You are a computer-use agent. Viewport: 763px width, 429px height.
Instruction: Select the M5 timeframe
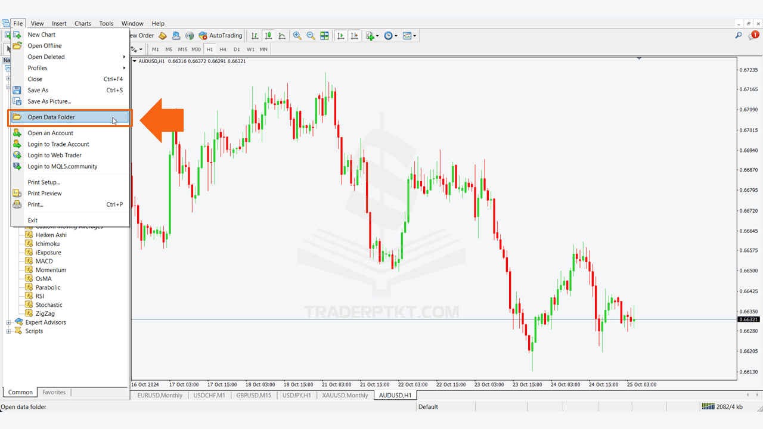169,49
